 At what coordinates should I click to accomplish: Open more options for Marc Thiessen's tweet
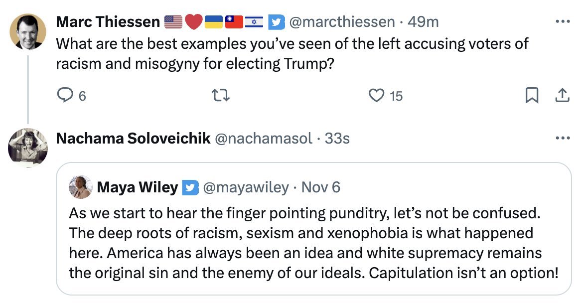[x=562, y=22]
